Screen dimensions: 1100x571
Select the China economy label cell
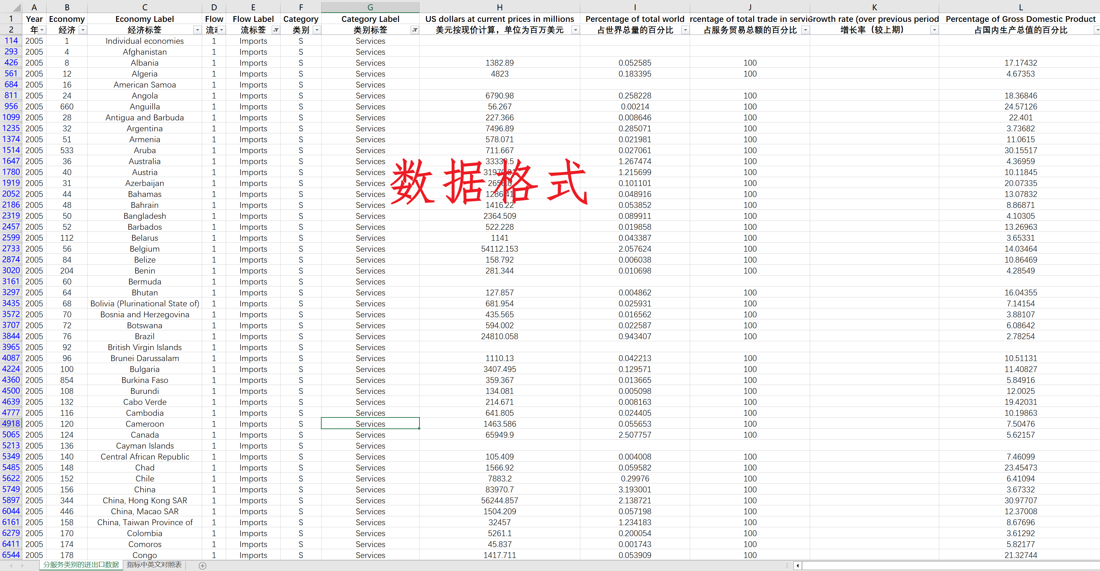[x=144, y=490]
